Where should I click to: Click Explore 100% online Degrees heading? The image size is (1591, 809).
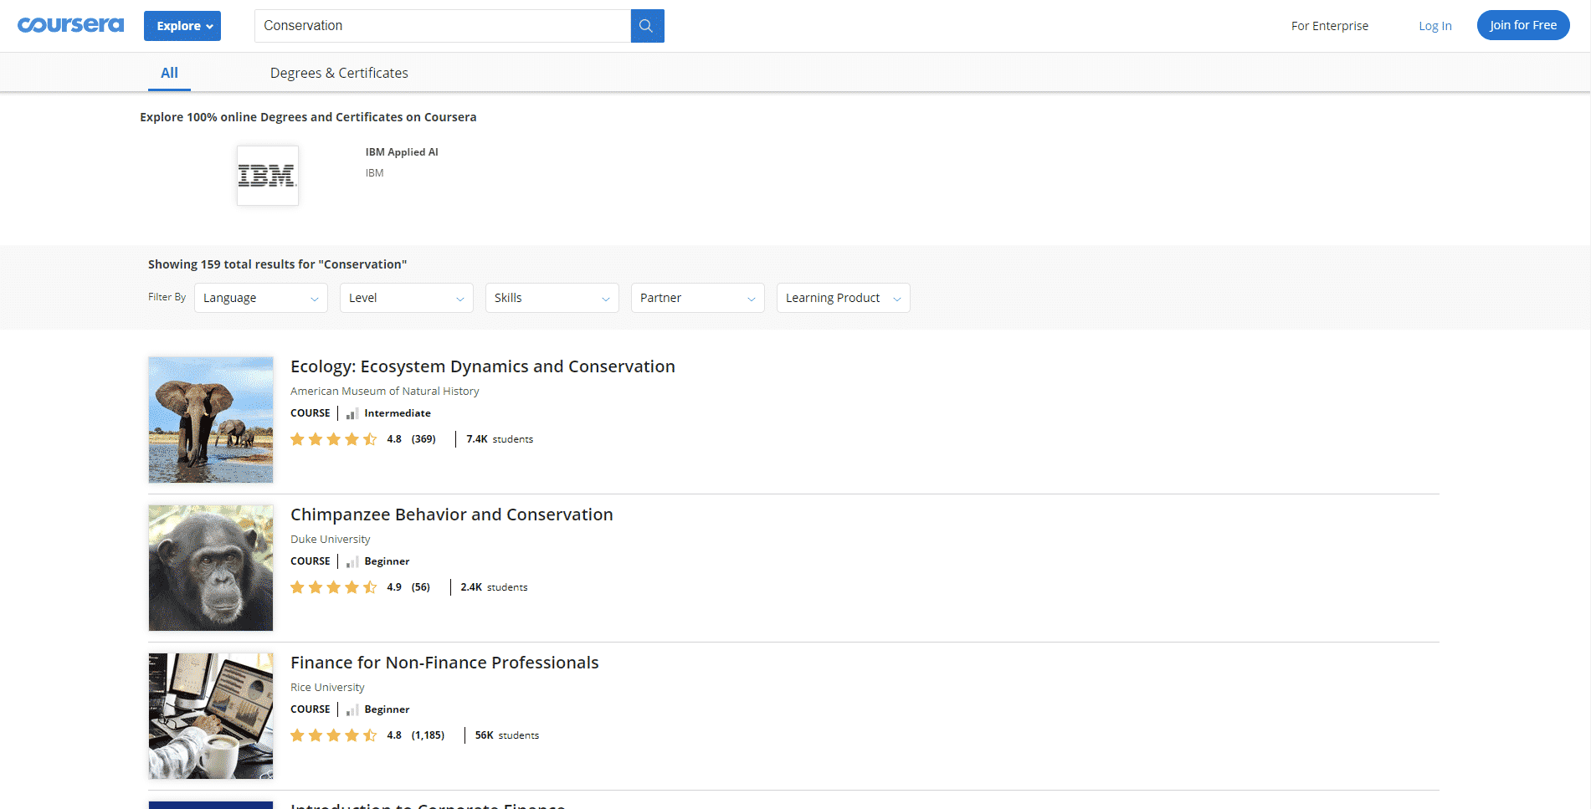pos(308,117)
